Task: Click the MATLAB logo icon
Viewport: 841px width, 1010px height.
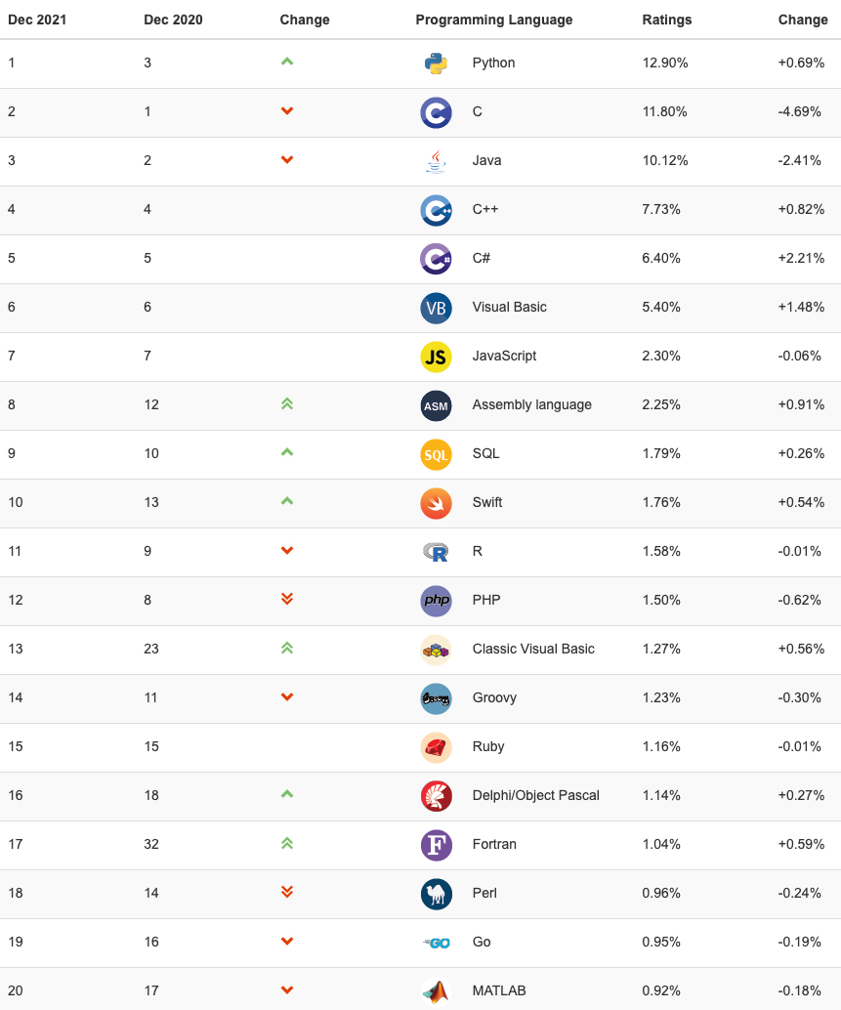Action: tap(436, 992)
